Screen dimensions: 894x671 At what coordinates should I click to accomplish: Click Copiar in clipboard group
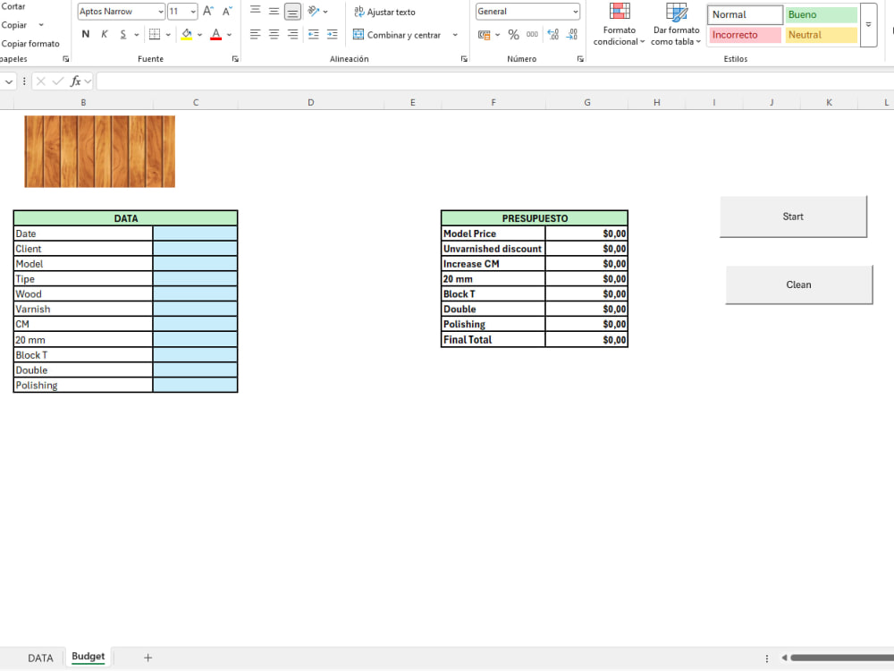[x=14, y=25]
